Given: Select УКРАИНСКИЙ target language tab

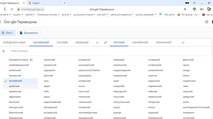Looking at the screenshot, I should tap(163, 43).
